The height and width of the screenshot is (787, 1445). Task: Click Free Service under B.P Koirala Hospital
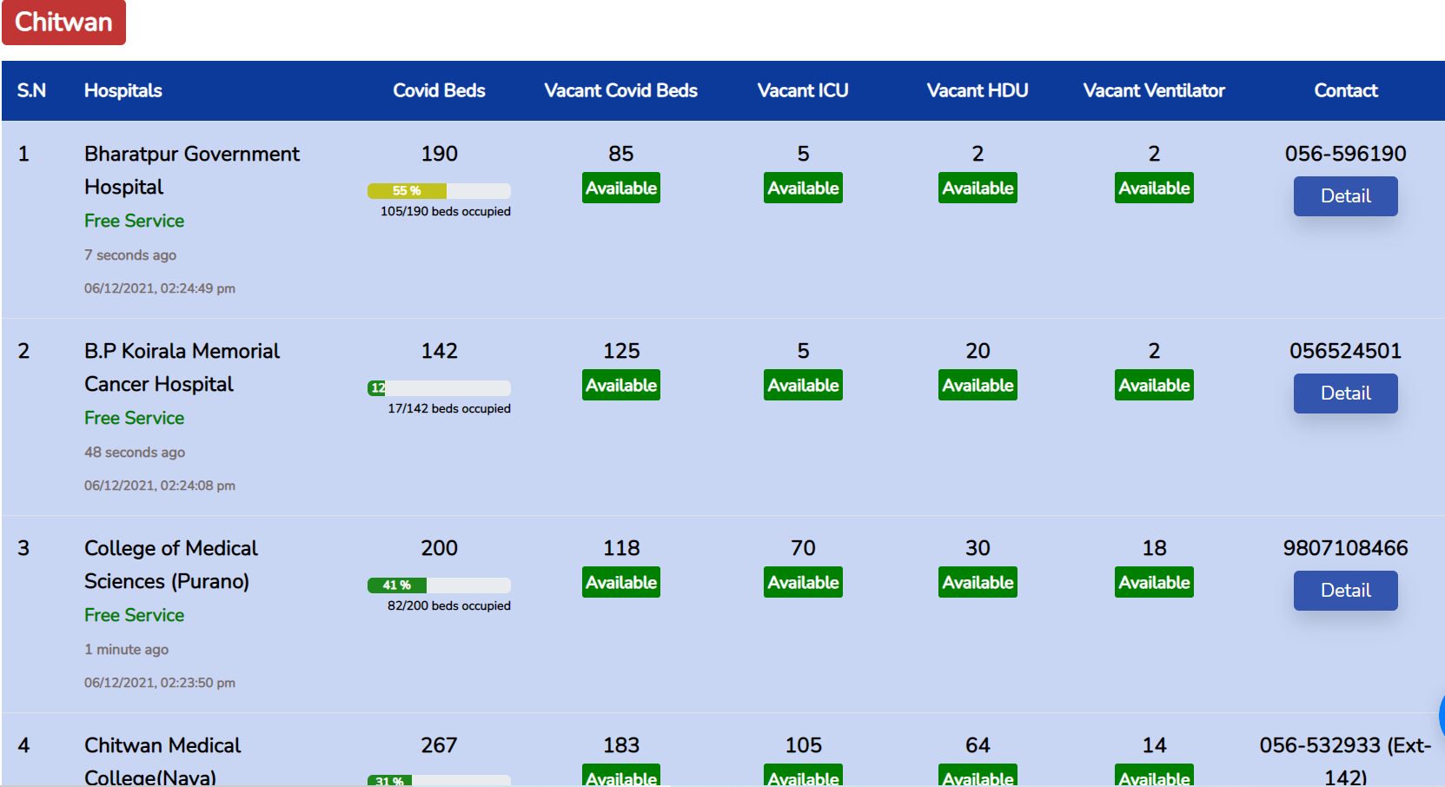coord(135,418)
